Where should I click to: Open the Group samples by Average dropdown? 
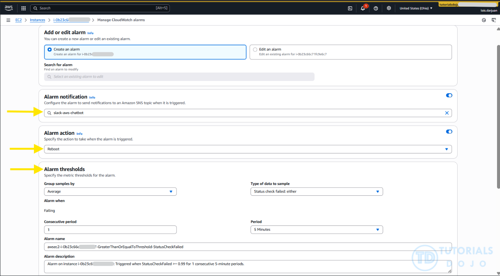coord(110,192)
